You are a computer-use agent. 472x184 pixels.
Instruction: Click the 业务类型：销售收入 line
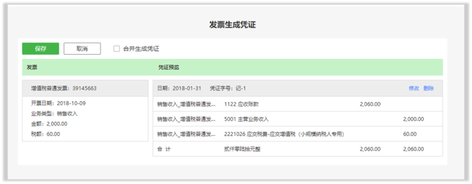[55, 114]
